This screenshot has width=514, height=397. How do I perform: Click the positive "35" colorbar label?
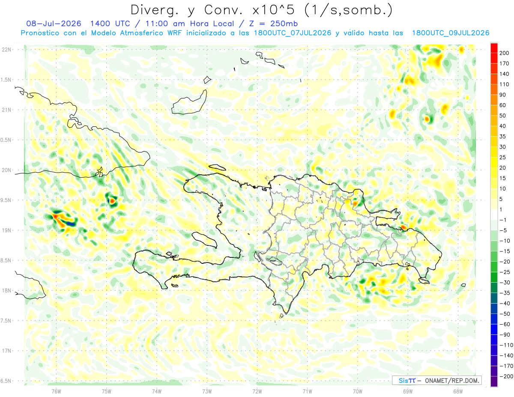[x=504, y=136]
